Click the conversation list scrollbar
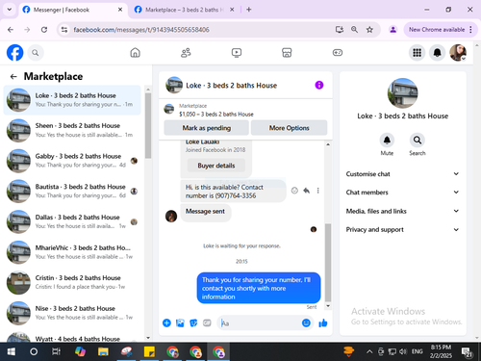Viewport: 481px width, 361px height. [x=148, y=125]
